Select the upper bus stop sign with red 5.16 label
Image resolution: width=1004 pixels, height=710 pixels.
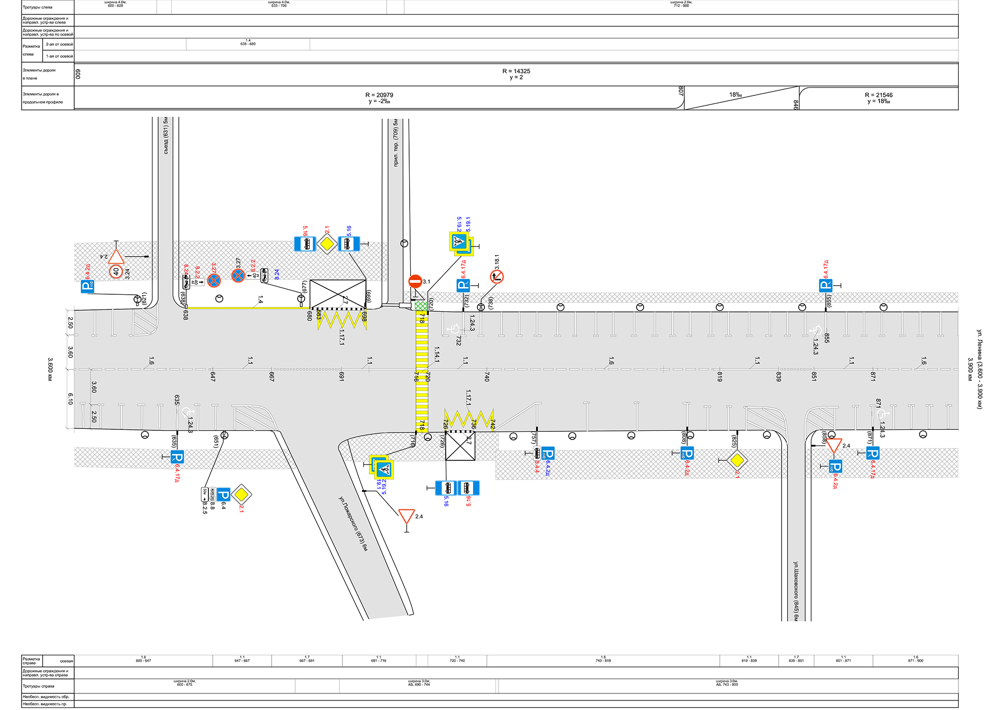305,244
